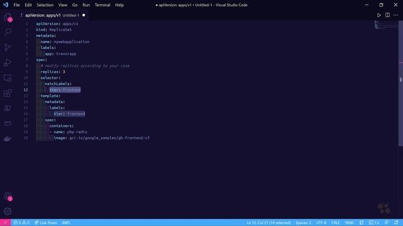Click the vertical editor scrollbar
Screen dimensions: 403x226
tap(400, 83)
